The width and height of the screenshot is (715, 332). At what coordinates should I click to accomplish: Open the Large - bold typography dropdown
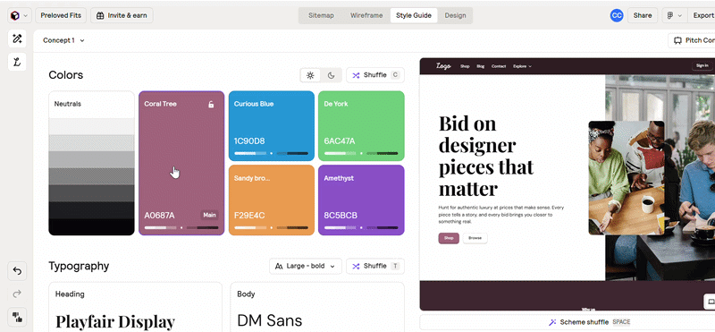click(306, 267)
